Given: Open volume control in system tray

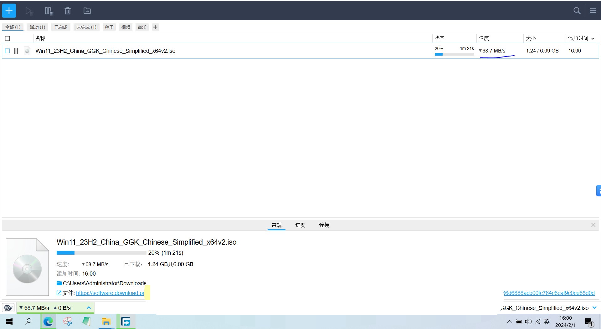Looking at the screenshot, I should coord(528,322).
